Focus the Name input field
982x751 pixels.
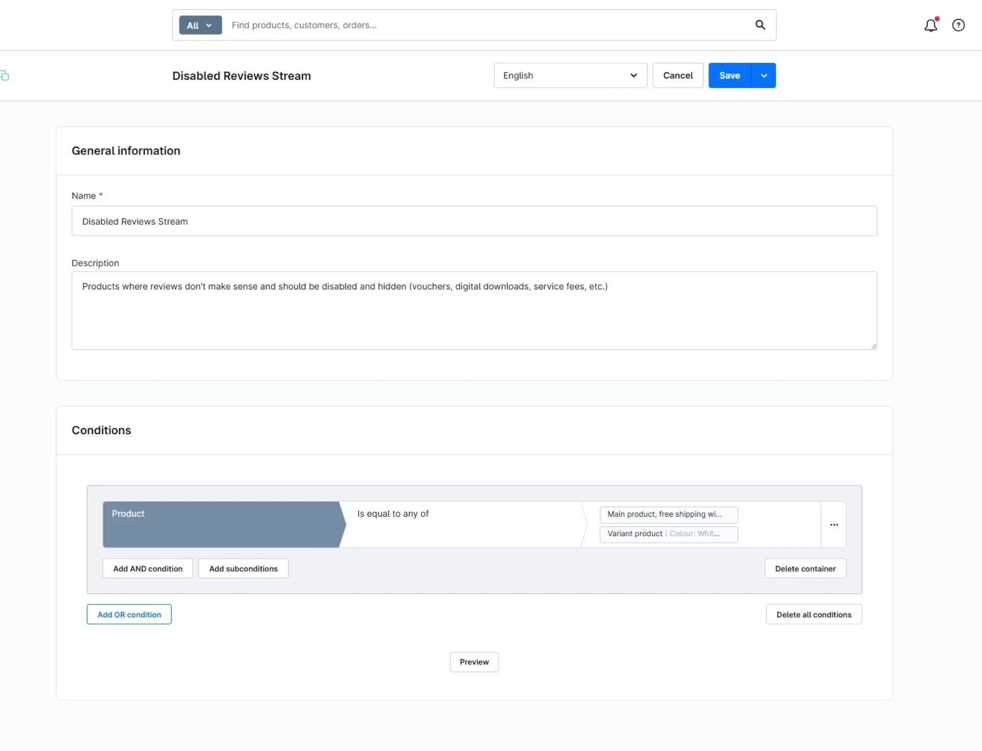pyautogui.click(x=474, y=221)
